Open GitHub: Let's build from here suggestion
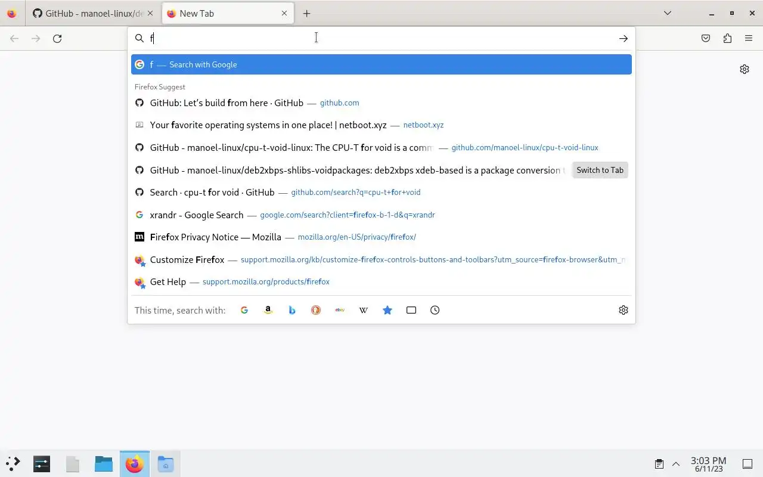763x477 pixels. [x=381, y=103]
